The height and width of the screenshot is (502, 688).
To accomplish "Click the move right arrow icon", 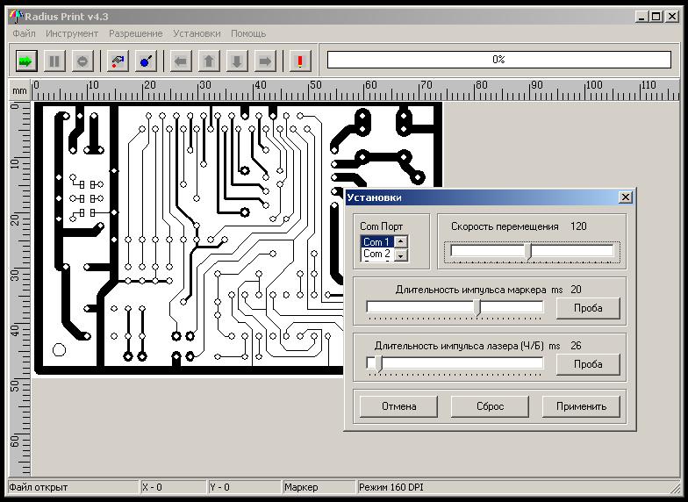I will [x=265, y=61].
